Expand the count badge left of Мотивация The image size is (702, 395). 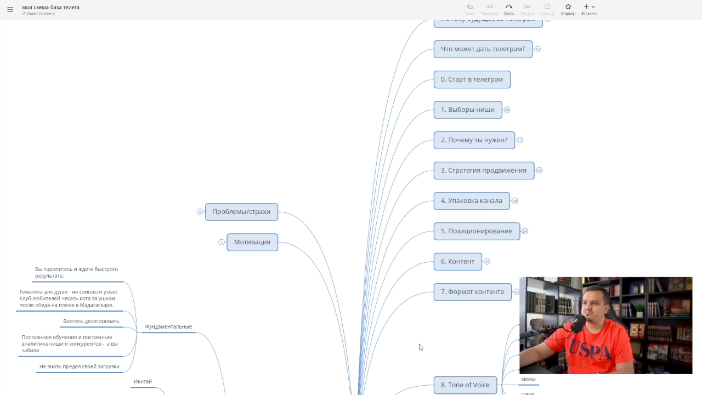[x=222, y=242]
